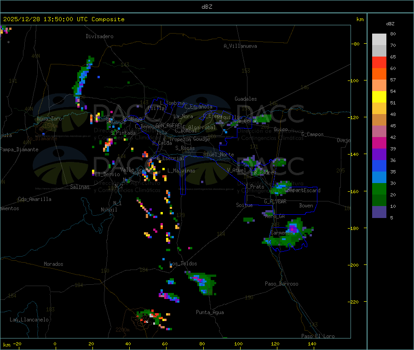Screen dimensions: 414x350
Task: Click the Guadales map label
Action: [x=246, y=99]
